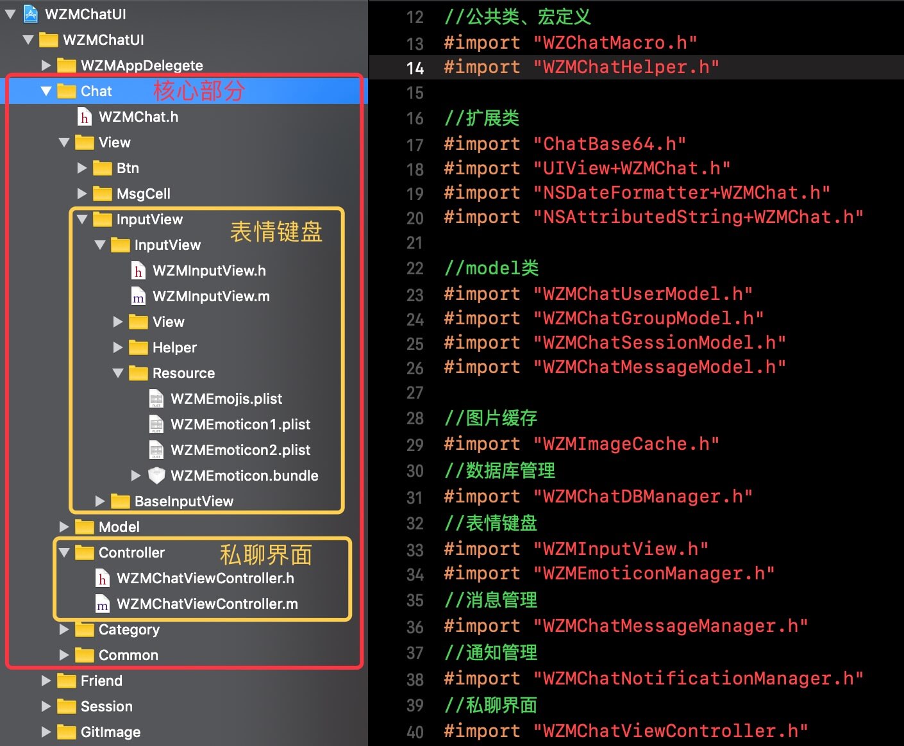904x746 pixels.
Task: Collapse the WZMChatUI project root
Action: coord(10,13)
